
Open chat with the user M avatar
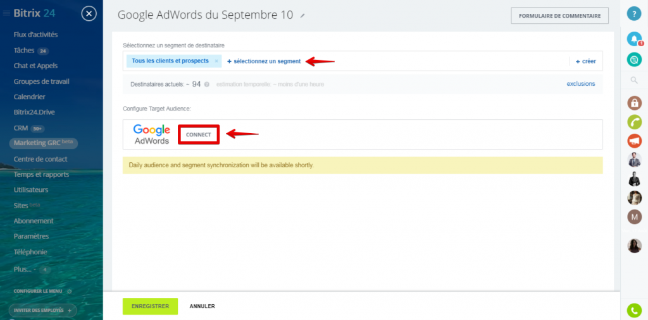click(x=634, y=217)
